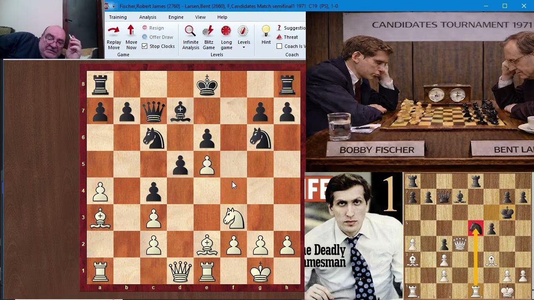Start a Blitz Game
Image resolution: width=534 pixels, height=300 pixels.
208,31
